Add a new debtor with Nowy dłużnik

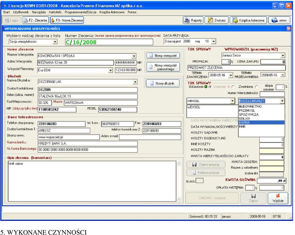click(x=163, y=83)
